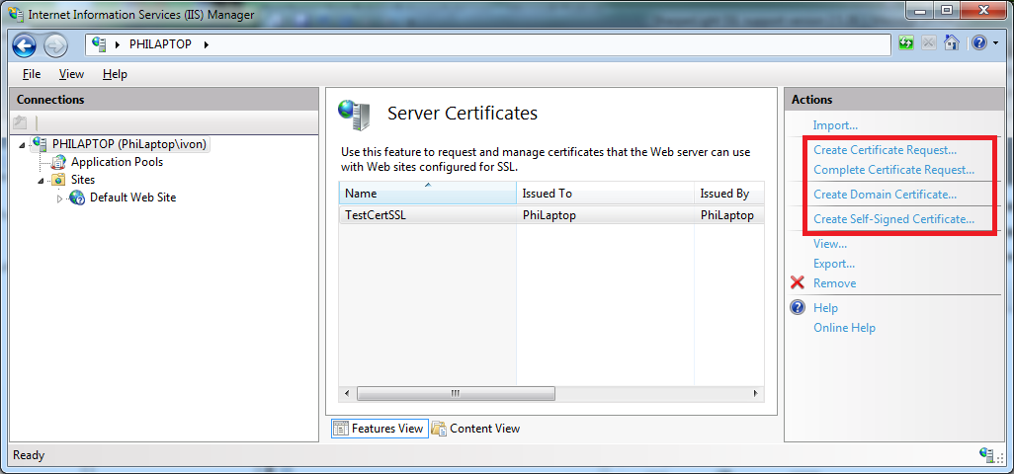
Task: Click the blue Help question mark in toolbar
Action: pos(979,43)
